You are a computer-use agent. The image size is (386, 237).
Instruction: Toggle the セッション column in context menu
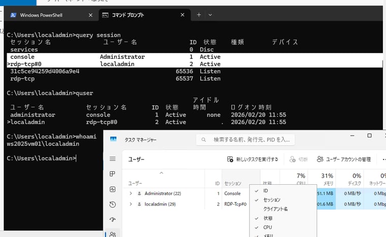point(283,200)
